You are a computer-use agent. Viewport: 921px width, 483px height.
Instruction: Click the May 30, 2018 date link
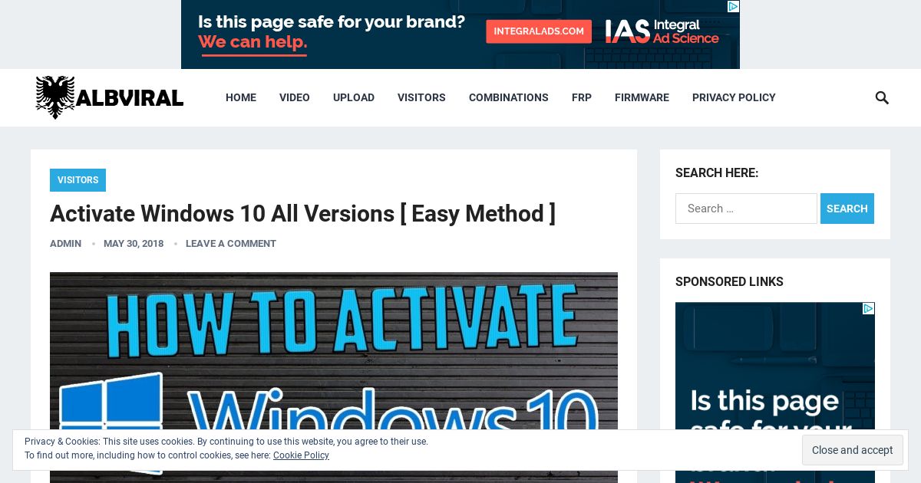pyautogui.click(x=134, y=244)
